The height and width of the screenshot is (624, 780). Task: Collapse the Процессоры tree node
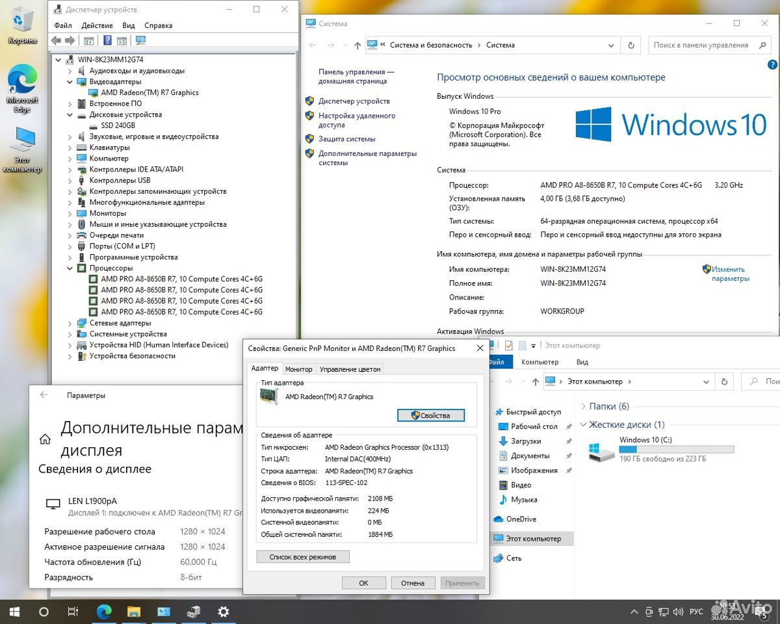70,268
